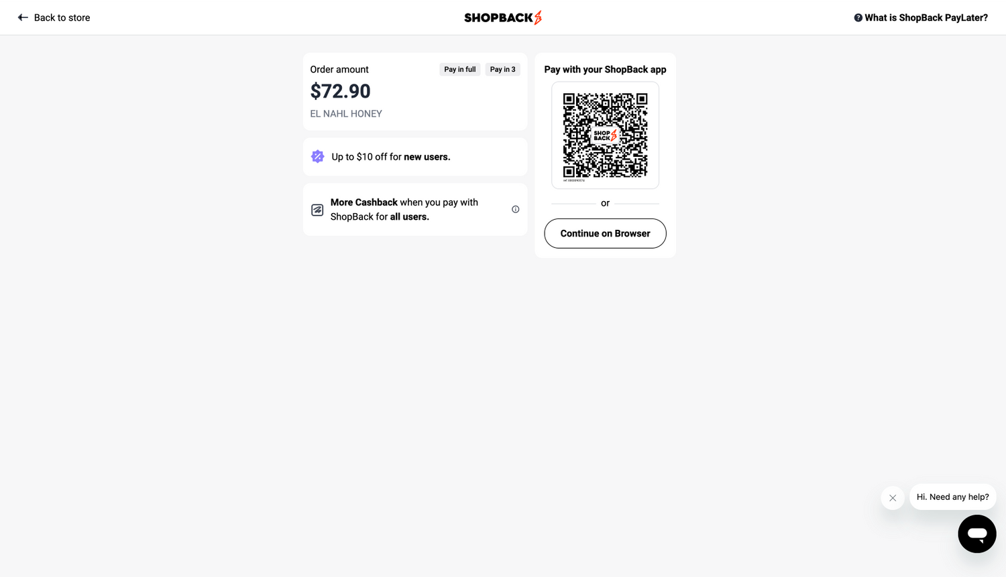Dismiss the chat help message
Image resolution: width=1006 pixels, height=577 pixels.
pos(892,498)
